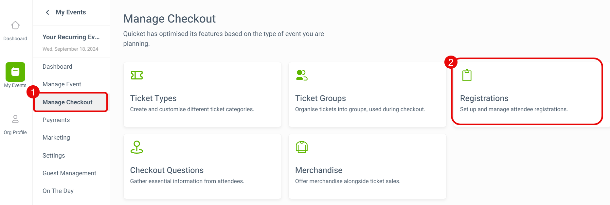This screenshot has height=205, width=610.
Task: Open Guest Management in sidebar
Action: (69, 173)
